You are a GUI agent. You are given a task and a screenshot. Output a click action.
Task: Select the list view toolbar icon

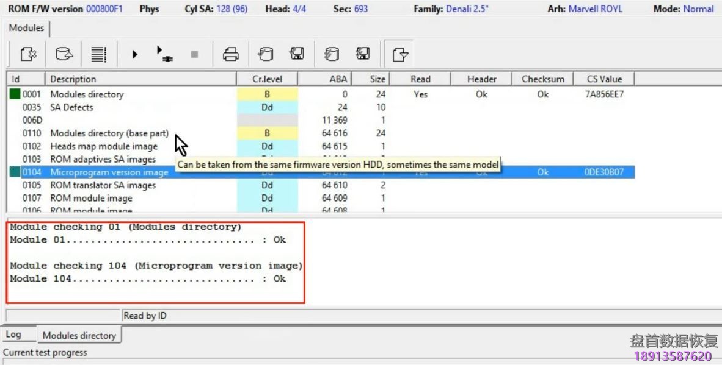coord(98,54)
